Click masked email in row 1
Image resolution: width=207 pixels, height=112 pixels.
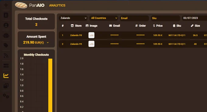tap(114, 35)
